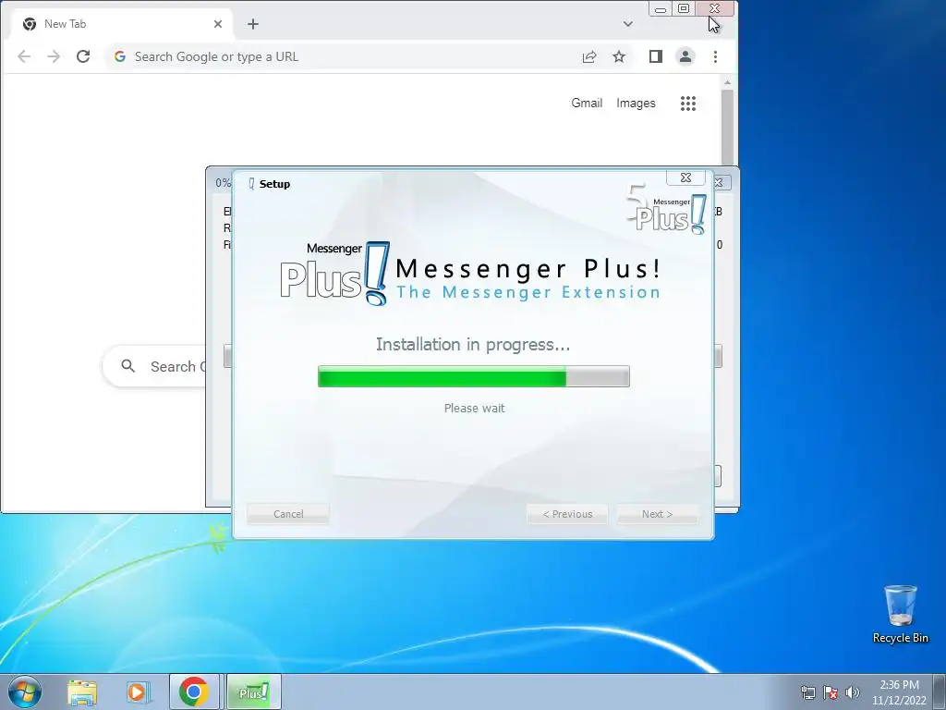Open Action Center flag icon
Image resolution: width=946 pixels, height=710 pixels.
831,692
